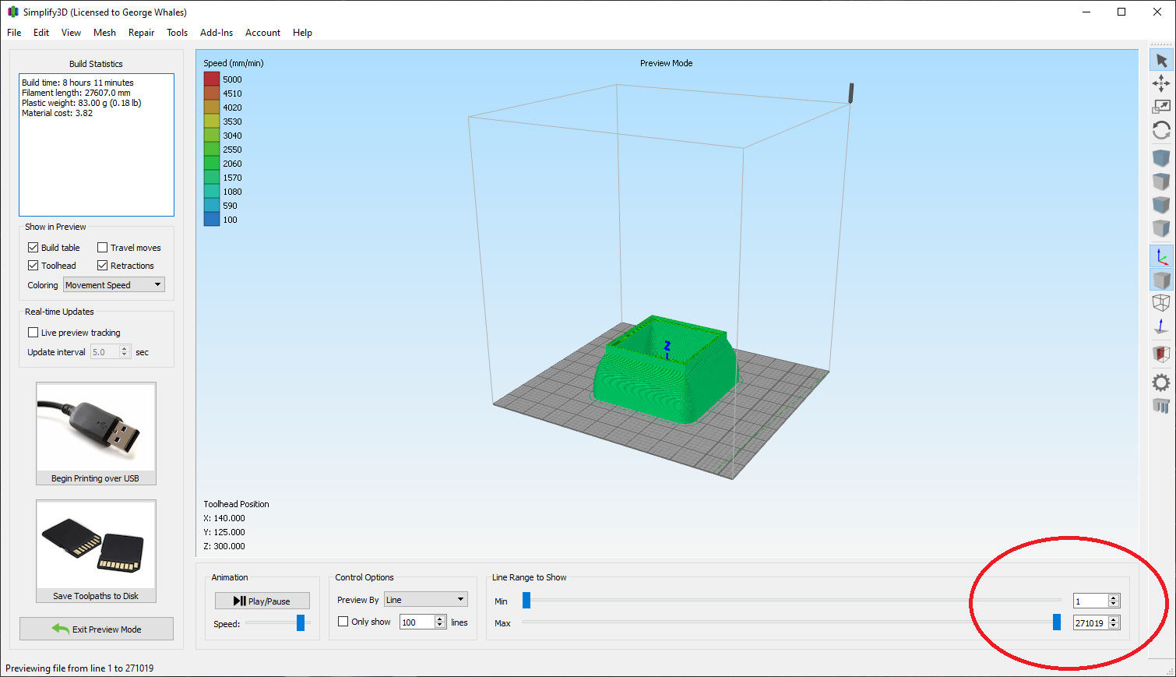Open the Coloring Movement Speed dropdown
This screenshot has width=1176, height=677.
tap(114, 285)
